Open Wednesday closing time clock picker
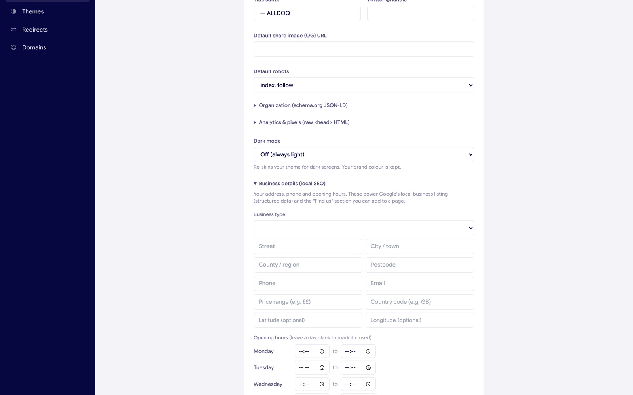633x395 pixels. click(368, 384)
